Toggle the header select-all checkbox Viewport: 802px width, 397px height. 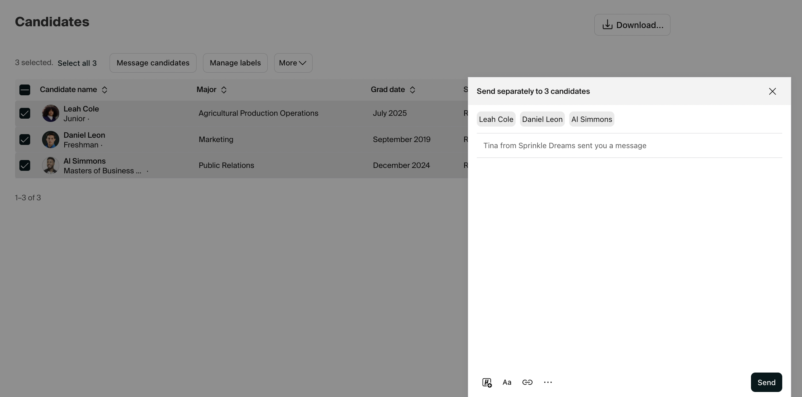click(25, 90)
